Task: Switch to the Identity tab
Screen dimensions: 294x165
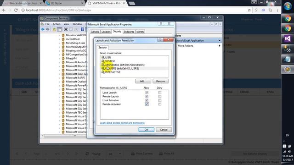Action: pos(140,32)
